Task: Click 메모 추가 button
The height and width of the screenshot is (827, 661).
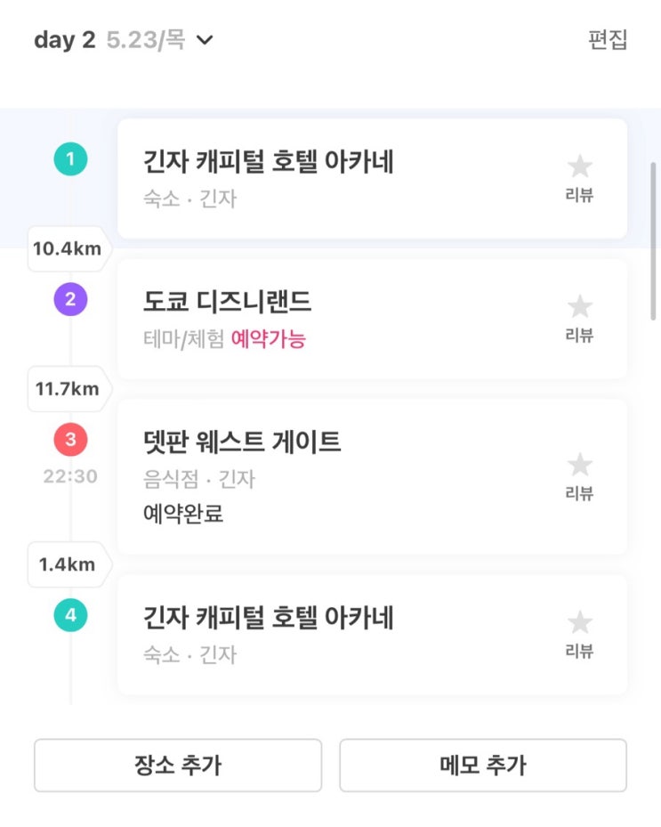Action: (483, 765)
